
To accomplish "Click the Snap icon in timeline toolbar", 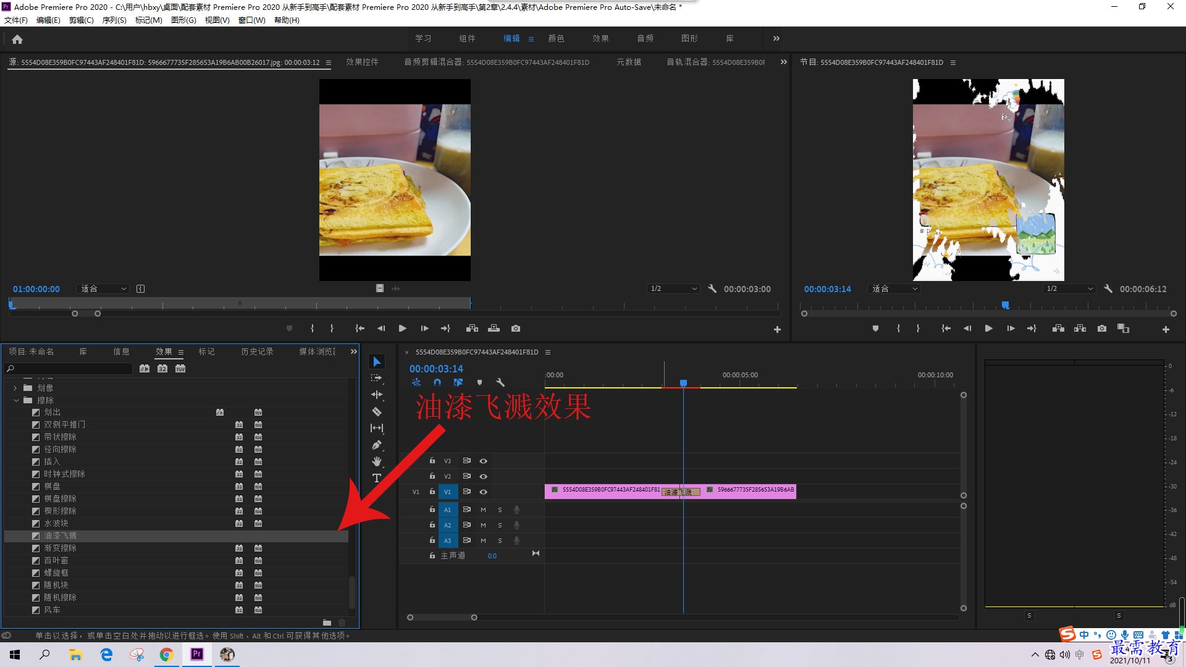I will pos(437,383).
